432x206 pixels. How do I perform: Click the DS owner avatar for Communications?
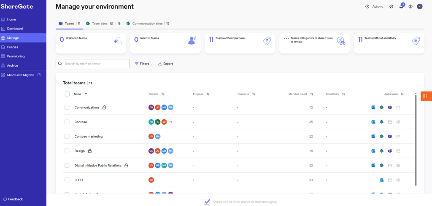[x=151, y=107]
